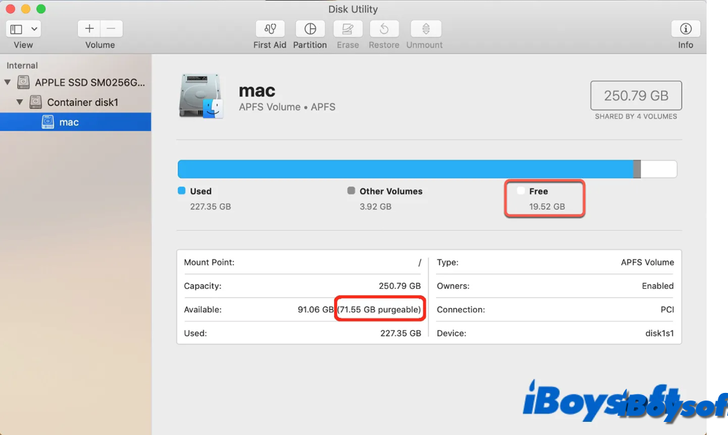Image resolution: width=728 pixels, height=435 pixels.
Task: Click the mac volume disk image
Action: (201, 96)
